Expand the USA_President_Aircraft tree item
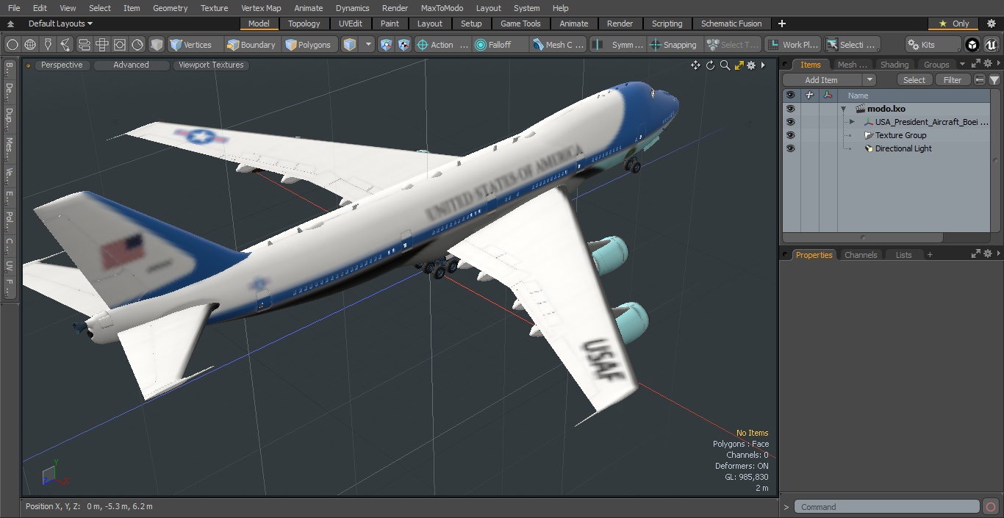1004x518 pixels. [852, 122]
